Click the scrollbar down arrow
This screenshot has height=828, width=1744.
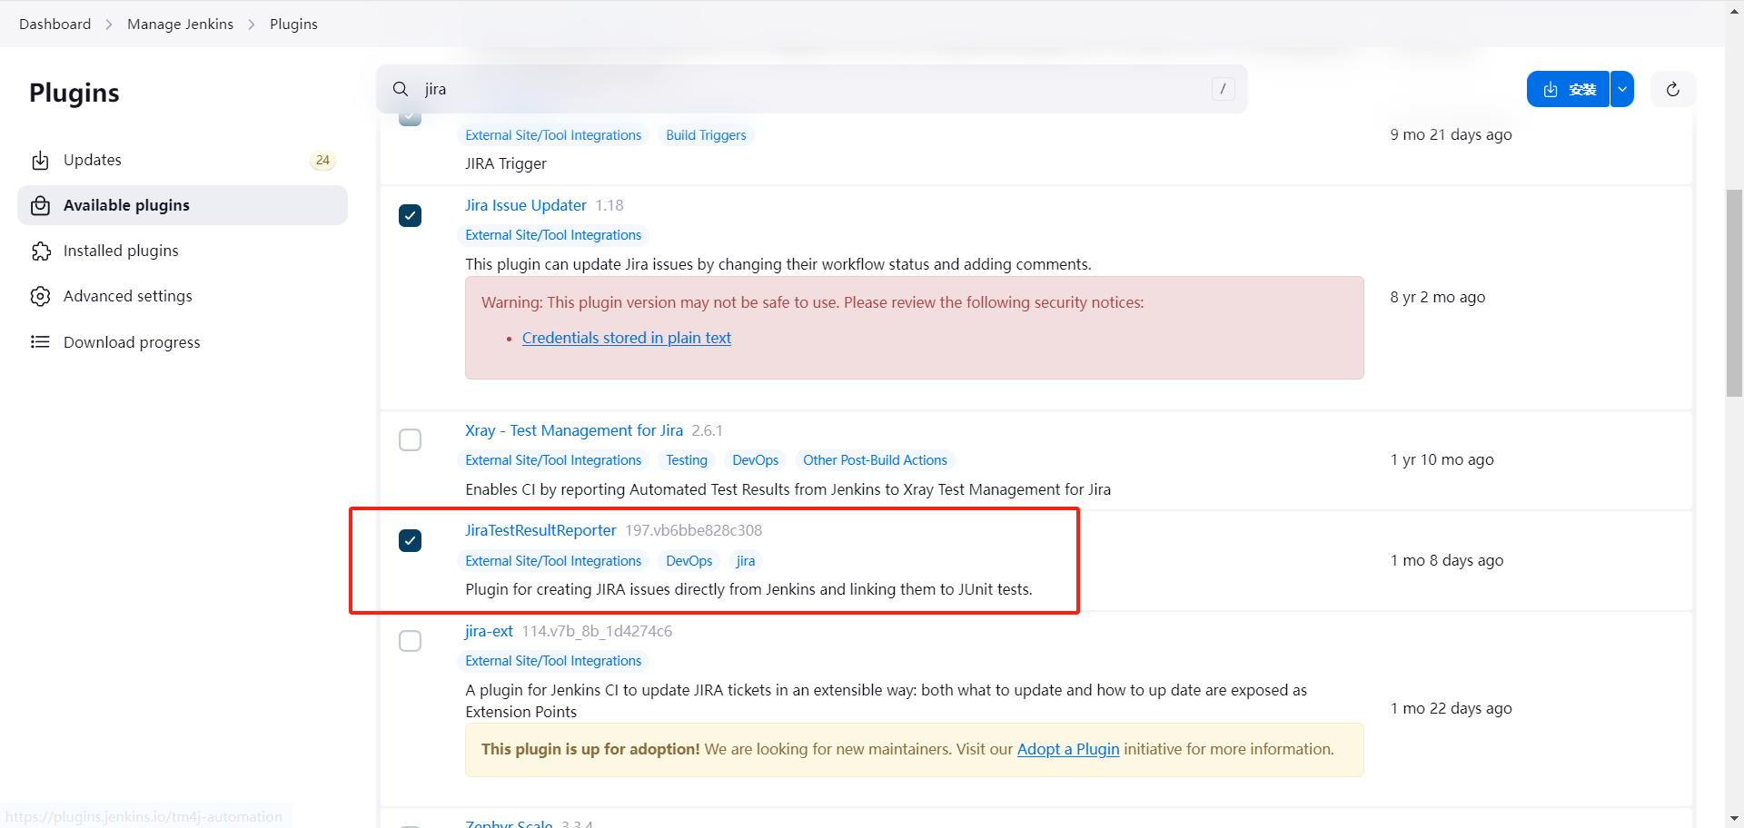(x=1734, y=819)
